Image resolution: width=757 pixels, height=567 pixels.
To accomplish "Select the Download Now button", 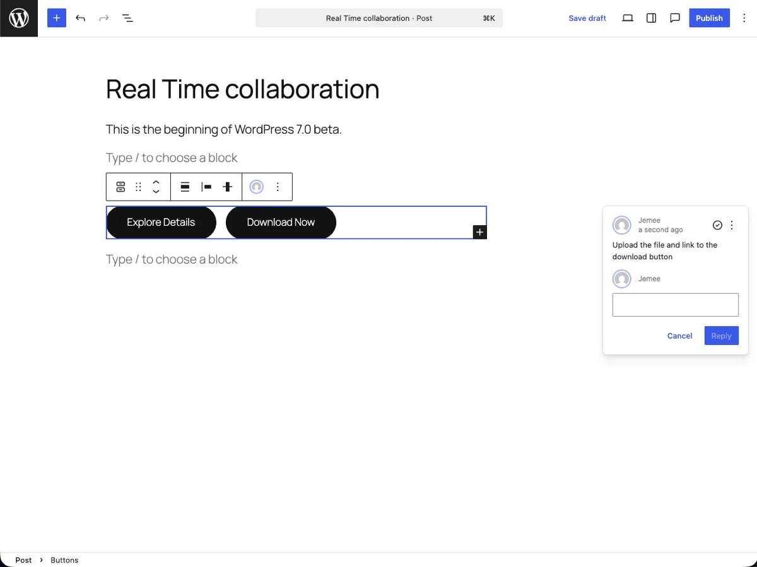I will pyautogui.click(x=281, y=222).
